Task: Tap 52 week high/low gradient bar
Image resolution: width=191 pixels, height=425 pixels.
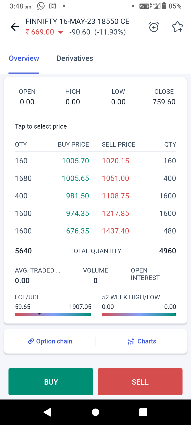Action: 139,314
